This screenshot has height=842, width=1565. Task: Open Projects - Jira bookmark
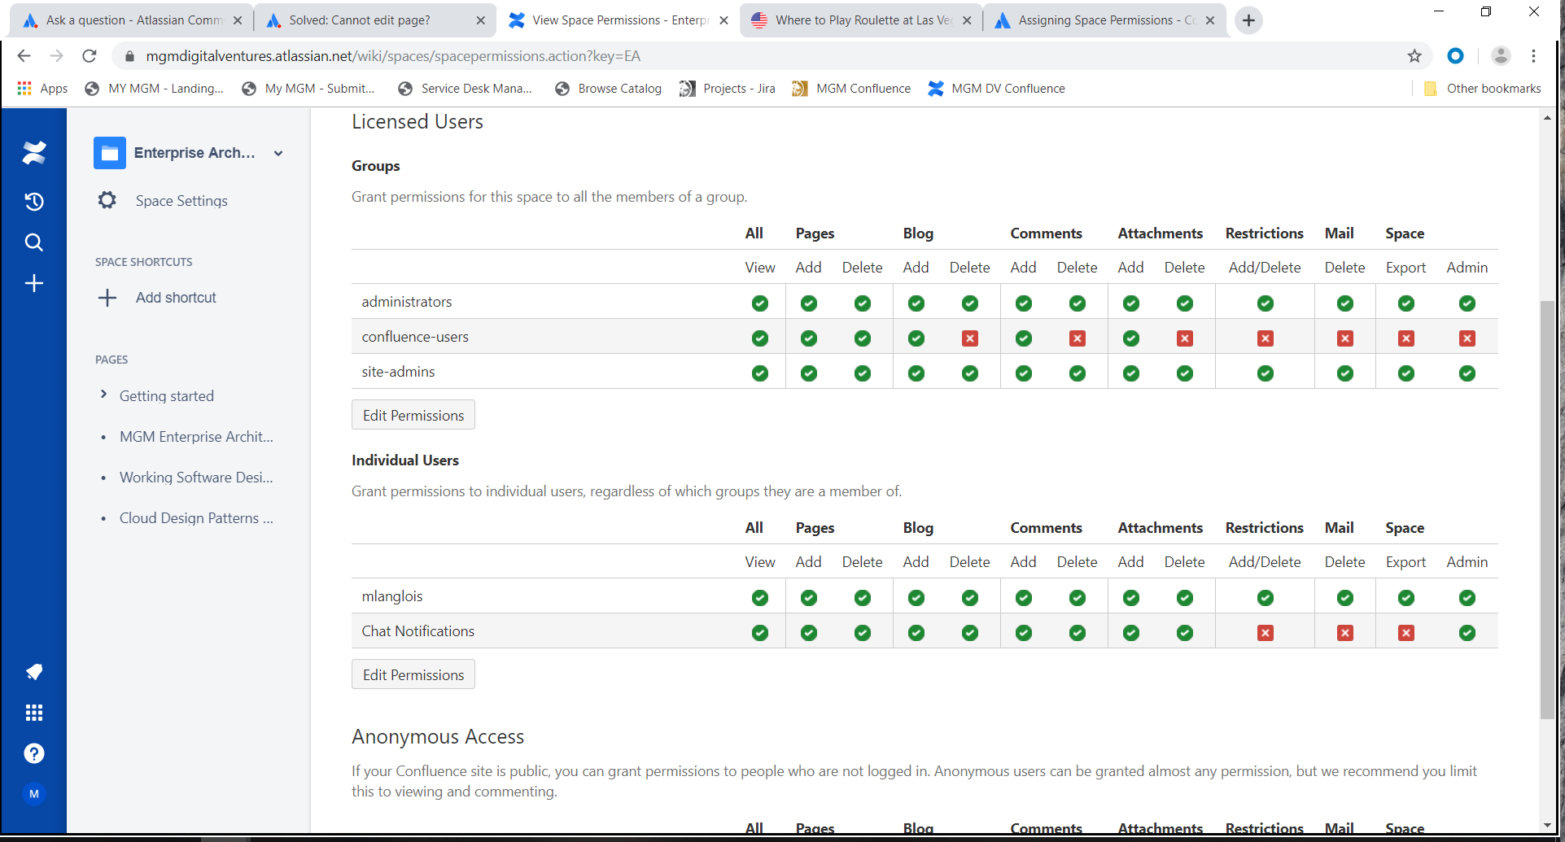coord(727,89)
